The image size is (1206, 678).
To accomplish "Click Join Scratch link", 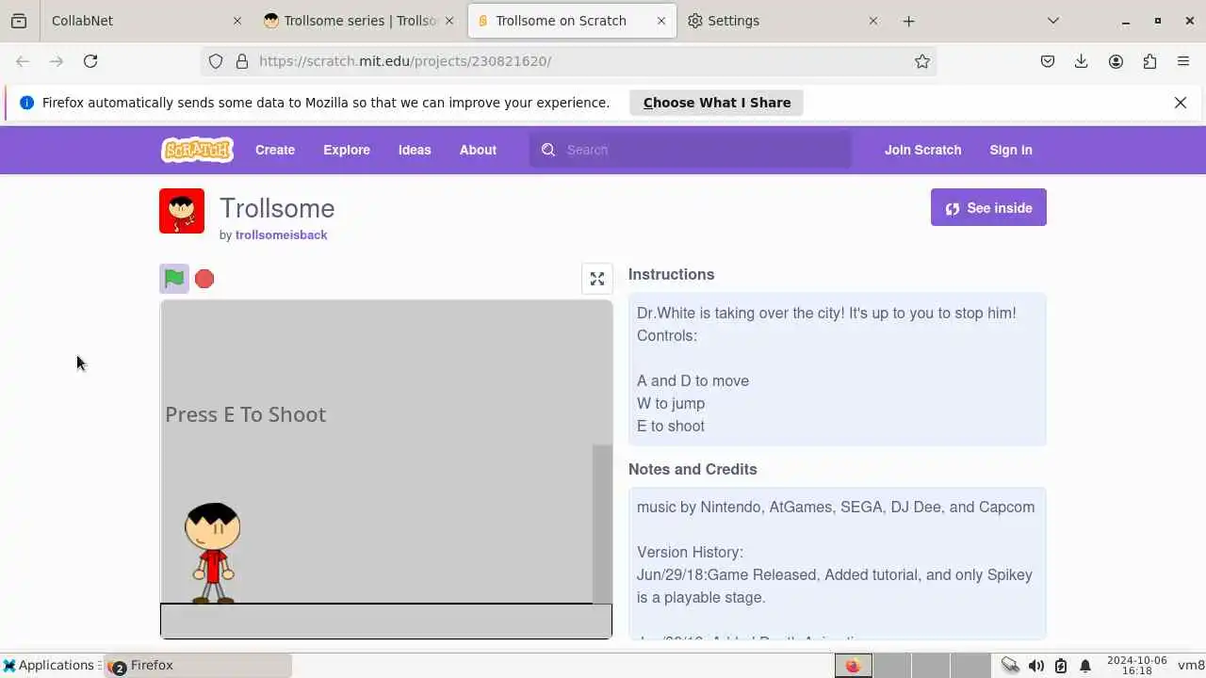I will point(922,150).
